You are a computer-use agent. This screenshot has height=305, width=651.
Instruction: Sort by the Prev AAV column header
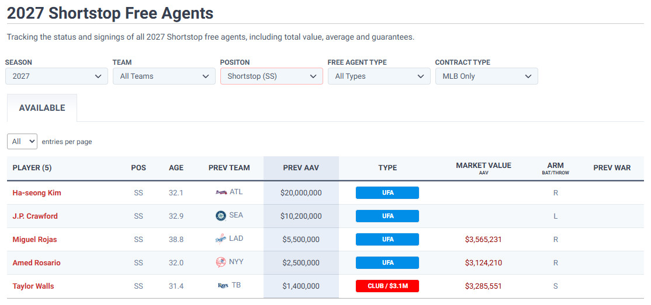[x=301, y=168]
